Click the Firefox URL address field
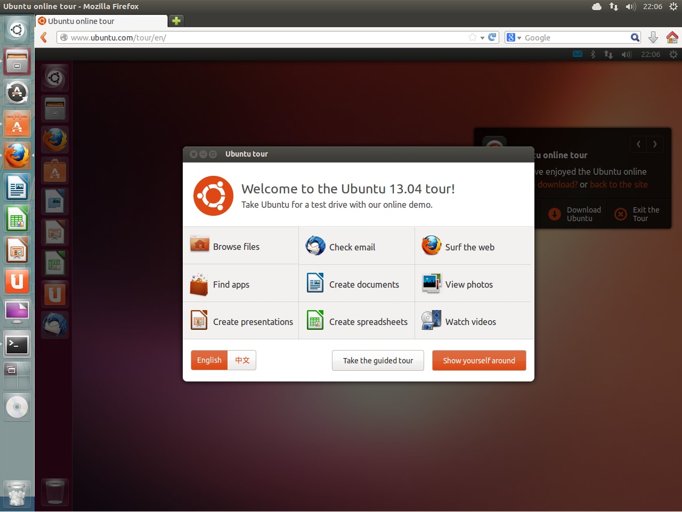This screenshot has width=682, height=512. [266, 37]
